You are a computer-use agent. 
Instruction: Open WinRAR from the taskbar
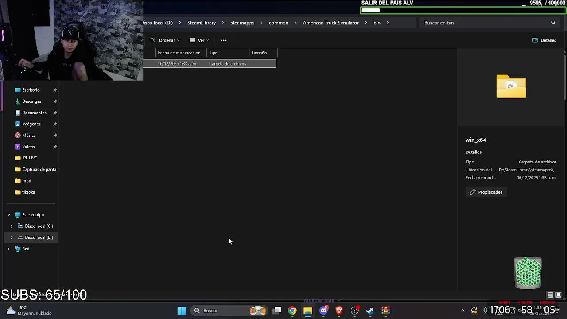386,311
